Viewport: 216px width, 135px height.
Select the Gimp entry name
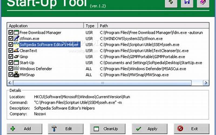(x=24, y=57)
